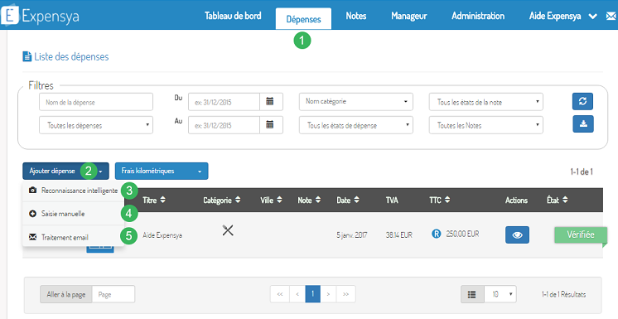Click the download export button
The height and width of the screenshot is (319, 618).
coord(583,123)
